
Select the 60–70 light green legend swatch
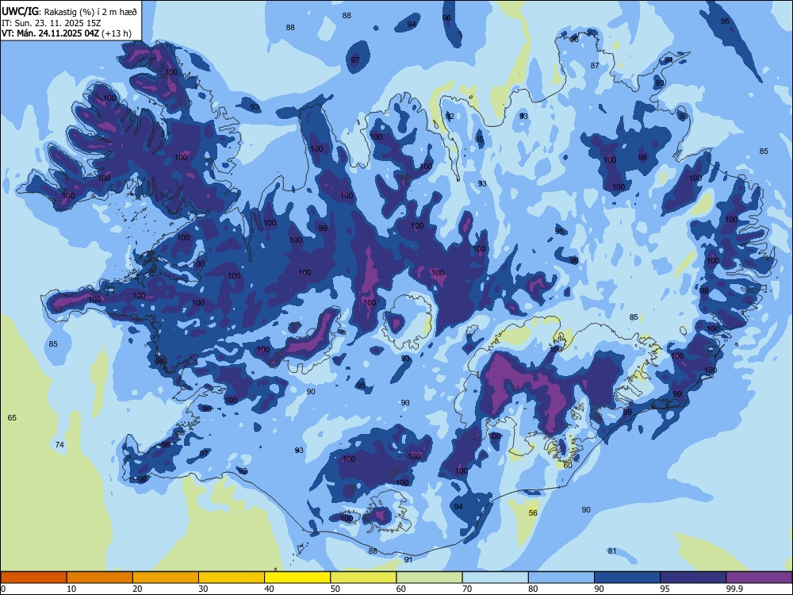429,578
